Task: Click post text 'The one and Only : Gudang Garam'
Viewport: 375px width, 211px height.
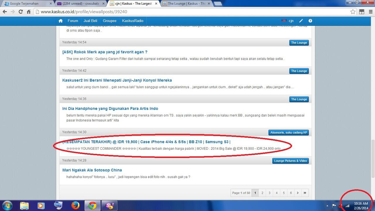Action: pyautogui.click(x=175, y=59)
